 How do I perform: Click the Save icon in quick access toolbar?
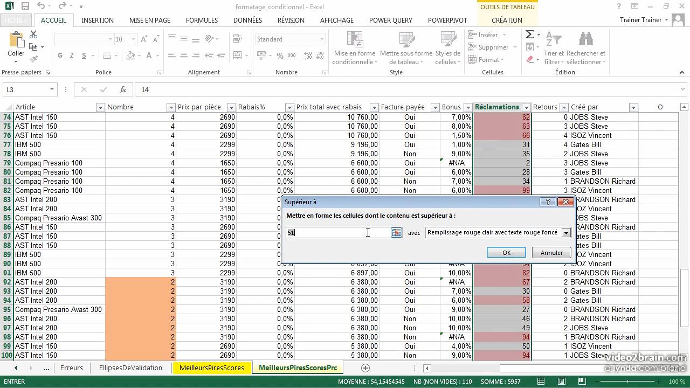25,6
